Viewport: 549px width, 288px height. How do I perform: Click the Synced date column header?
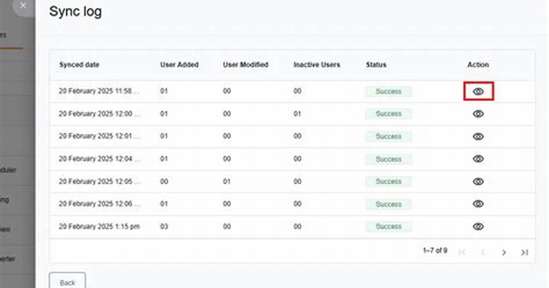pos(79,65)
